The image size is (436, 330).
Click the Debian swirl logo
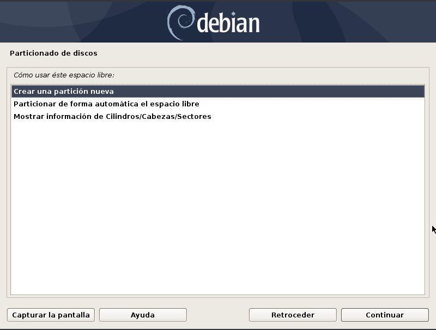[180, 22]
